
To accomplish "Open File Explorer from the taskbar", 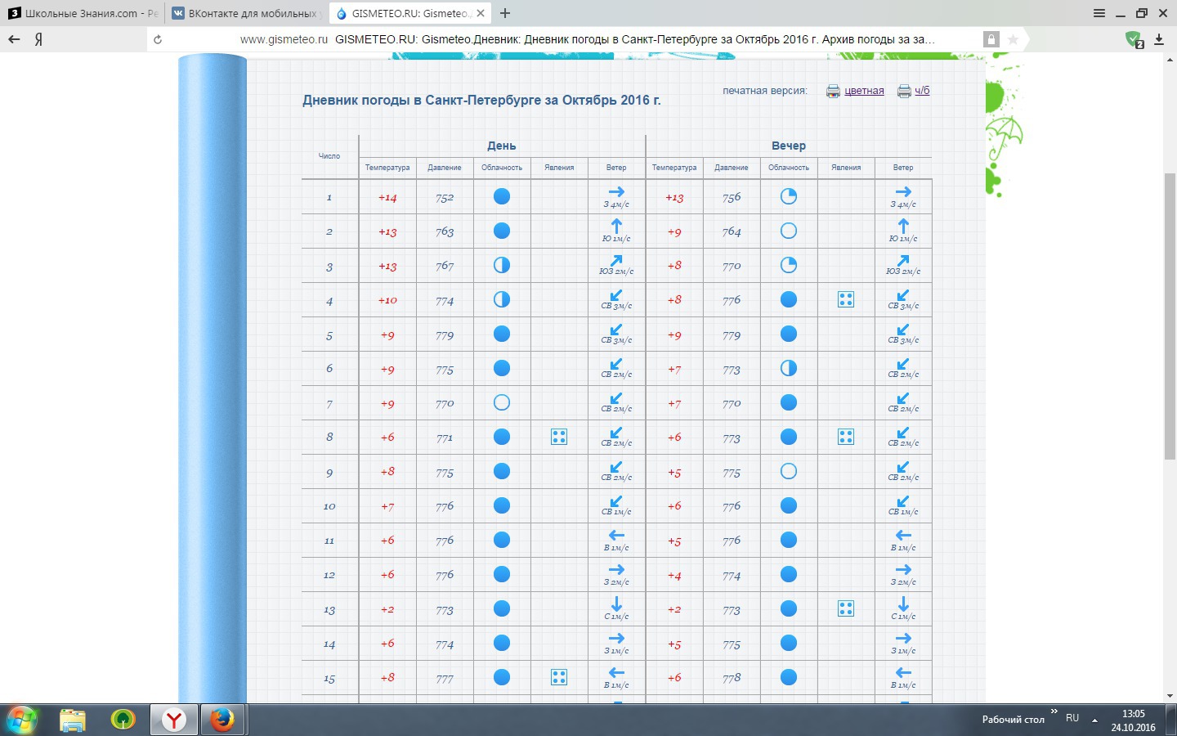I will tap(73, 720).
